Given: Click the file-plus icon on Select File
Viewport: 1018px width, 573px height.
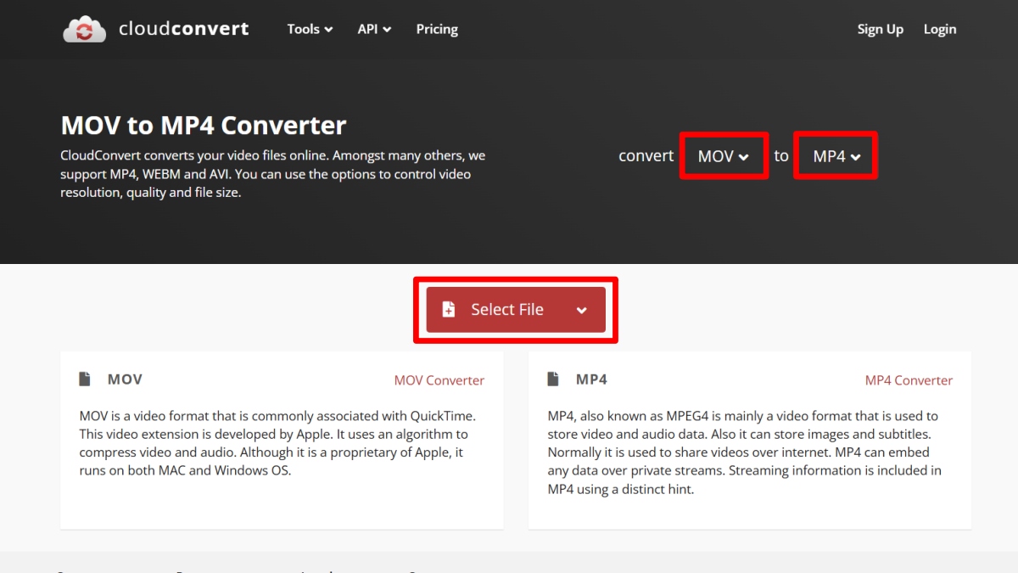Looking at the screenshot, I should point(449,310).
